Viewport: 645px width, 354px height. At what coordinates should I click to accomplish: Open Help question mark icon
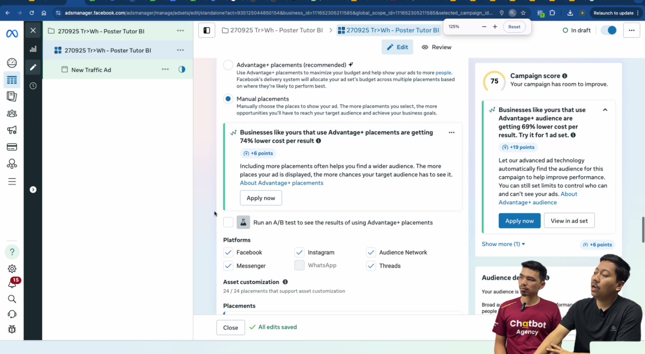tap(12, 252)
